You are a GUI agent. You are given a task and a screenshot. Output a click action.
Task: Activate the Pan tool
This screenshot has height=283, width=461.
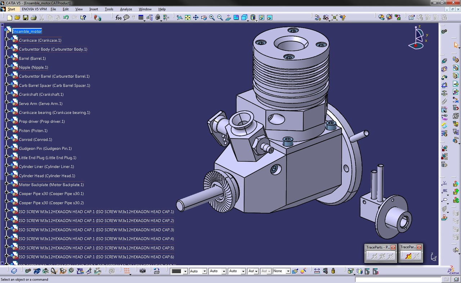tap(196, 18)
